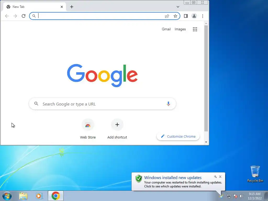Screen dimensions: 268x201
Task: Click the Windows Update tray icon
Action: [x=221, y=196]
